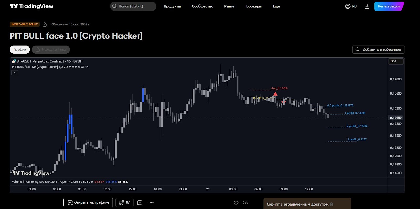Click the eye views counter 1 638
The width and height of the screenshot is (420, 209).
click(x=241, y=202)
